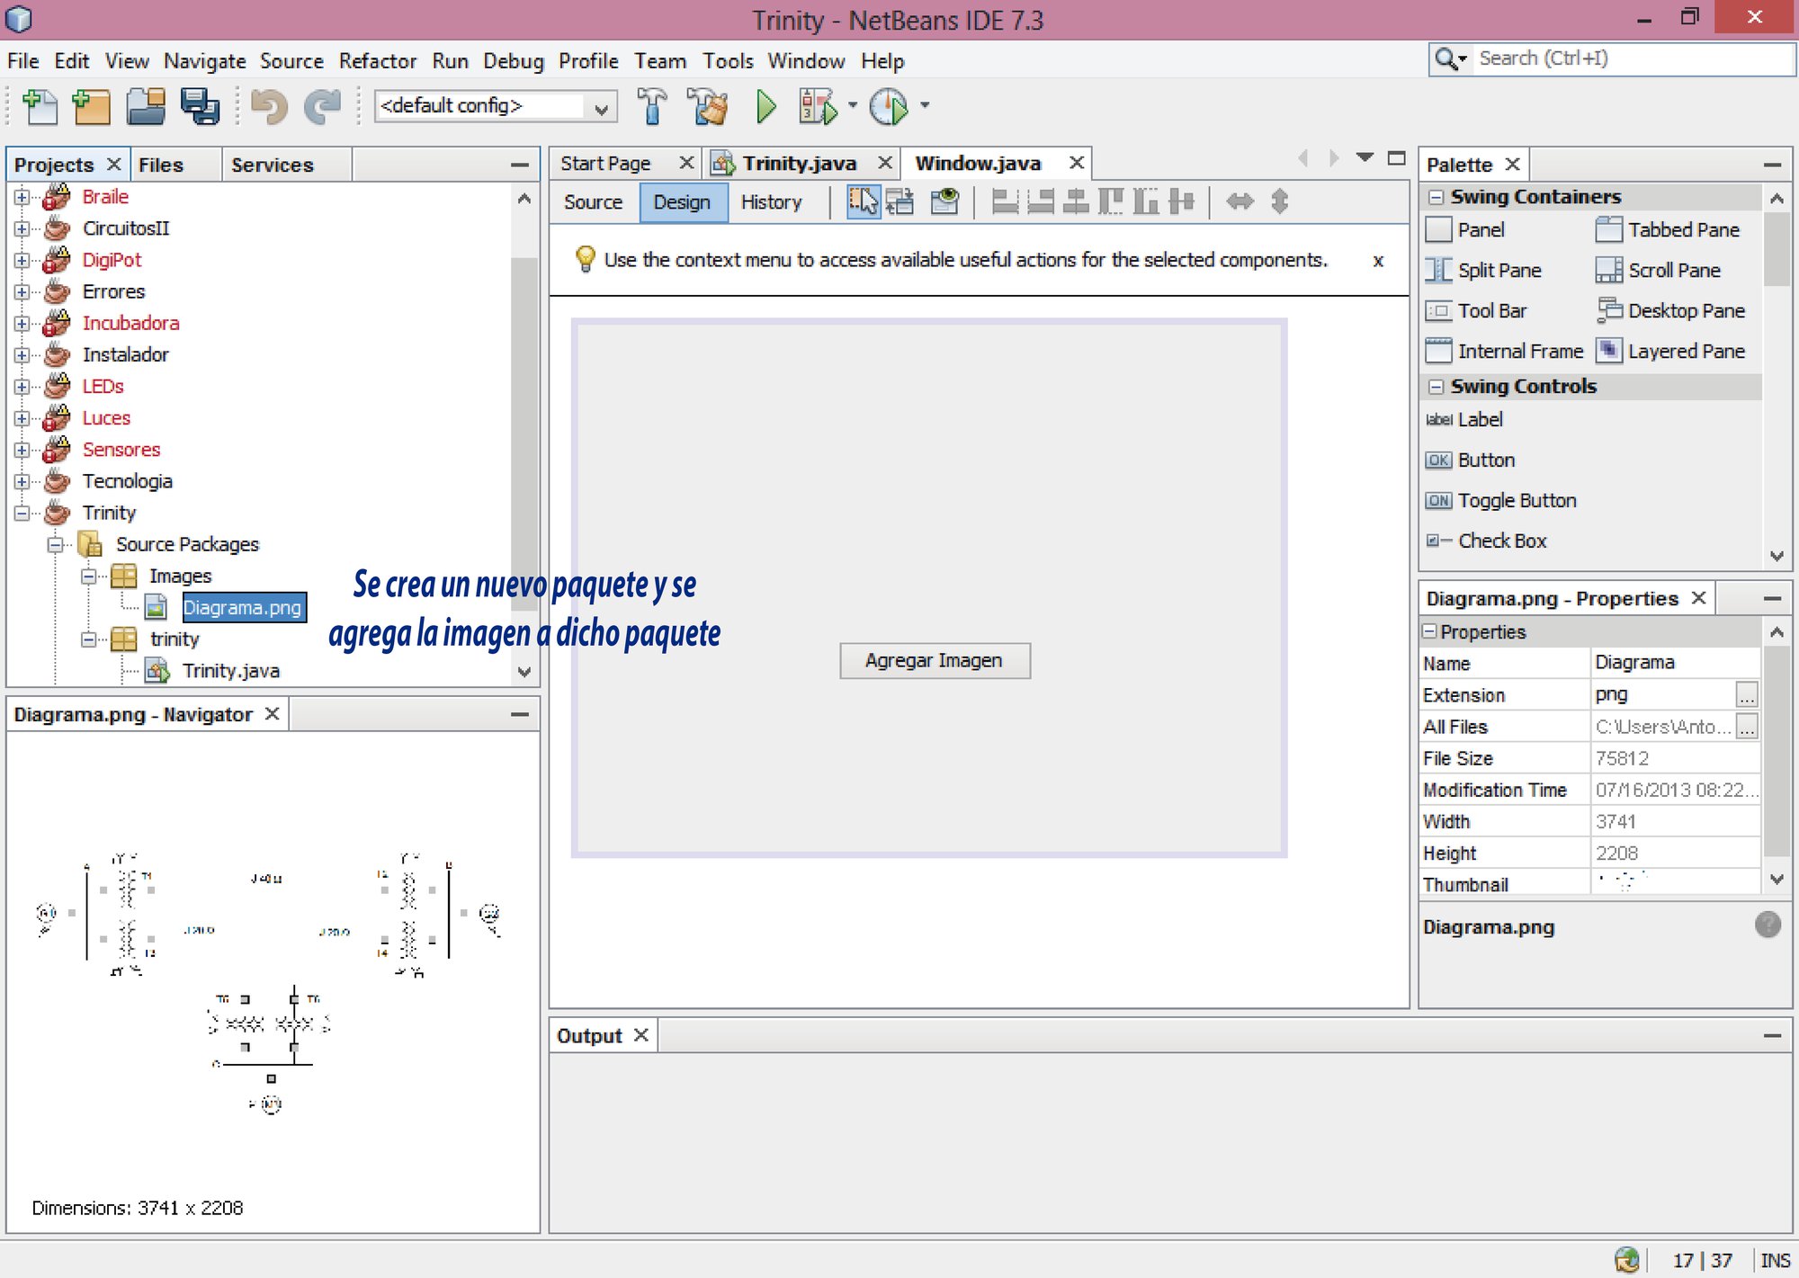Clean and Build the project
Viewport: 1799px width, 1278px height.
[710, 106]
